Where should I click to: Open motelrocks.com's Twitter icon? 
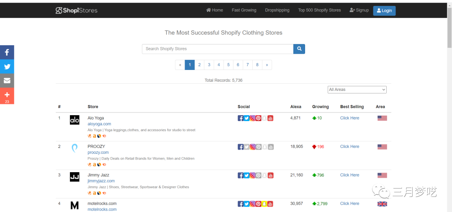[247, 204]
